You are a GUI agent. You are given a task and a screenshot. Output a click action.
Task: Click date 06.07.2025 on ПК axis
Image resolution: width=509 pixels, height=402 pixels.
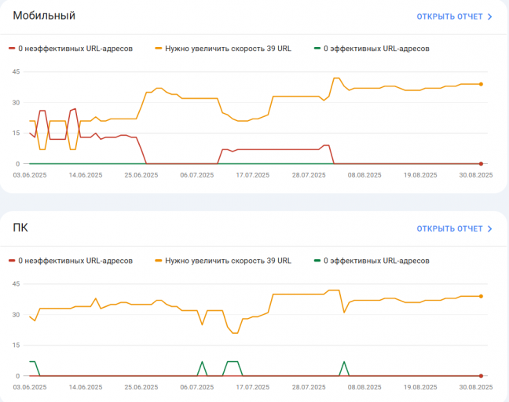pos(197,387)
